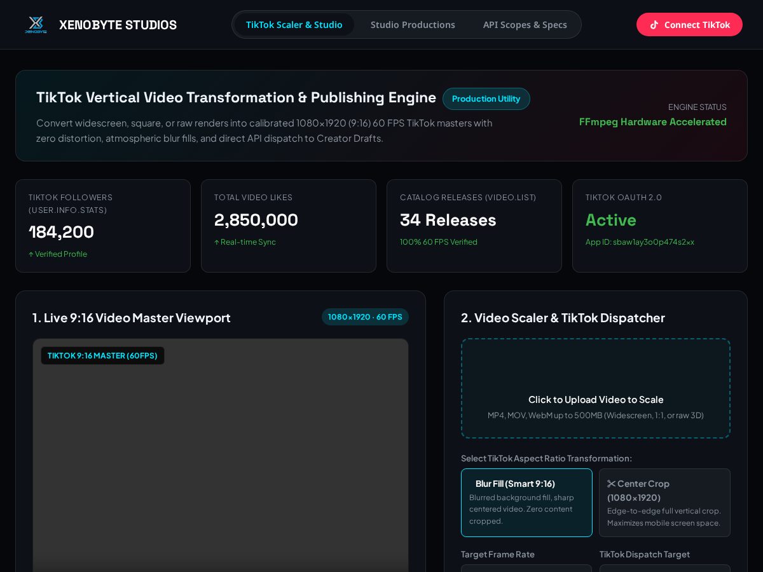The width and height of the screenshot is (763, 572).
Task: Click FFmpeg Hardware Accelerated status
Action: 653,121
